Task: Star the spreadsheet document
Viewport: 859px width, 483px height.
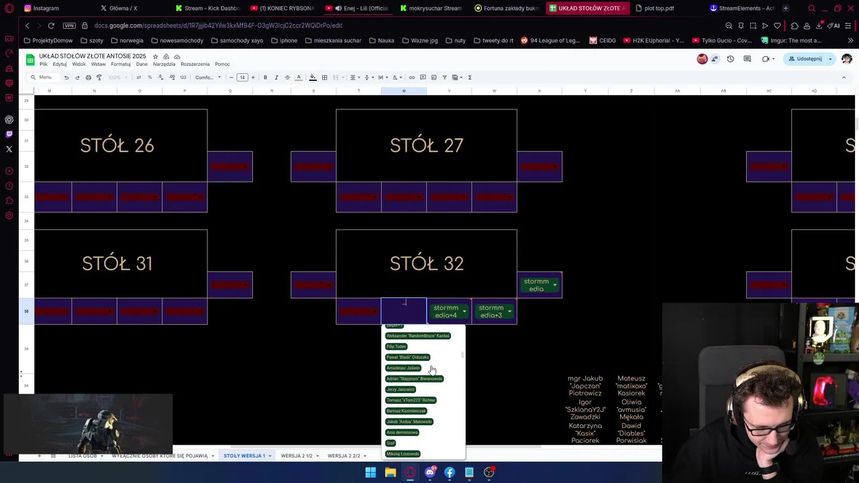Action: (155, 56)
